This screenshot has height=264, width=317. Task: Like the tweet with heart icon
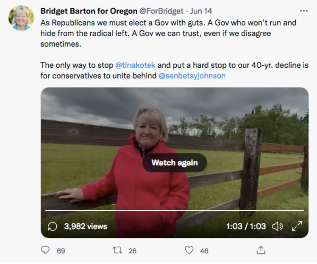[x=189, y=250]
